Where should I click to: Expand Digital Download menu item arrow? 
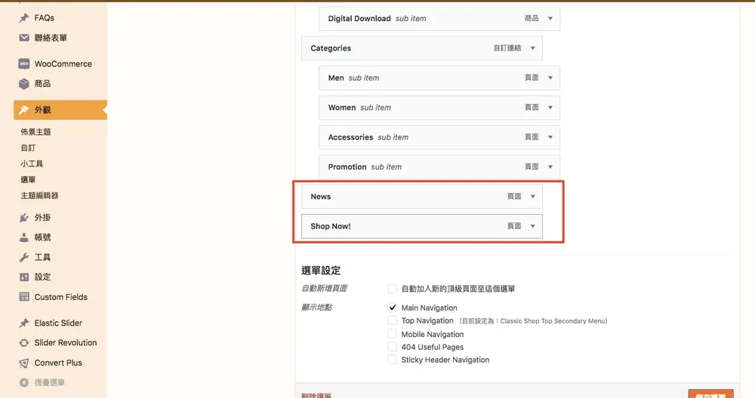[550, 18]
